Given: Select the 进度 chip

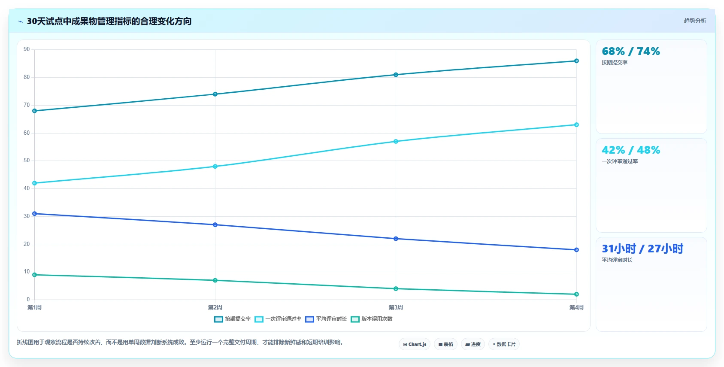Looking at the screenshot, I should click(473, 344).
